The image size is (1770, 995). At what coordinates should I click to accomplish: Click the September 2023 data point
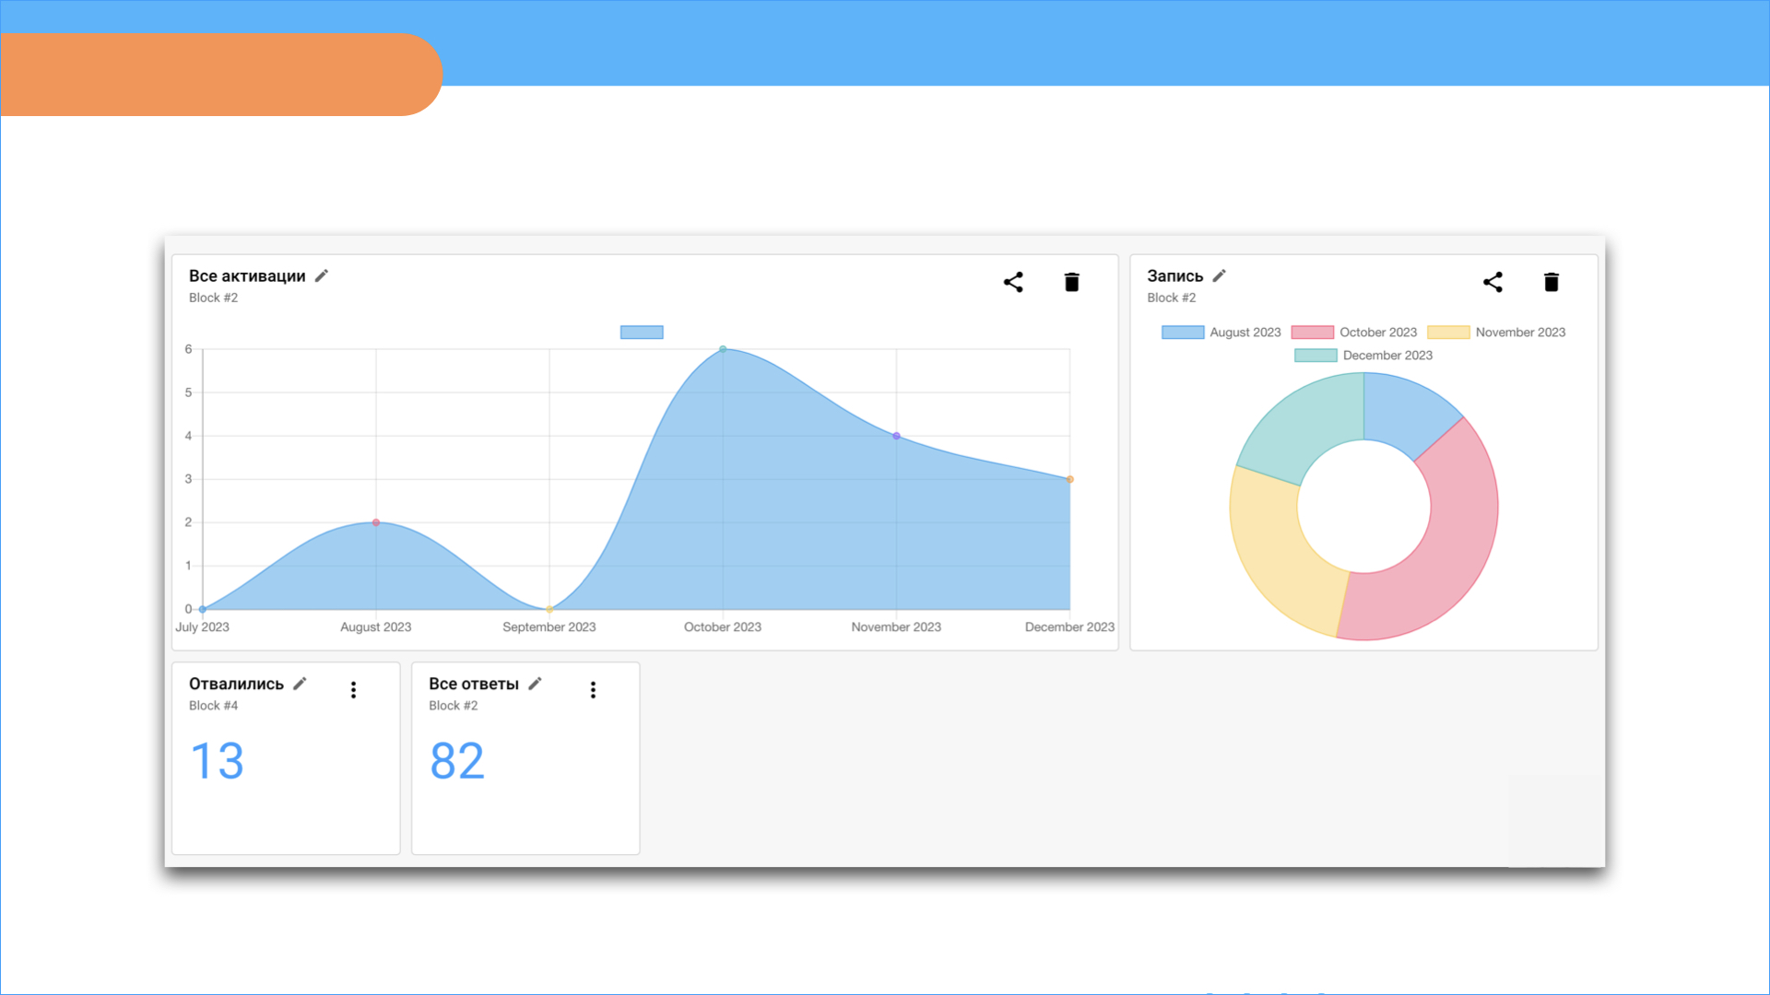[549, 609]
